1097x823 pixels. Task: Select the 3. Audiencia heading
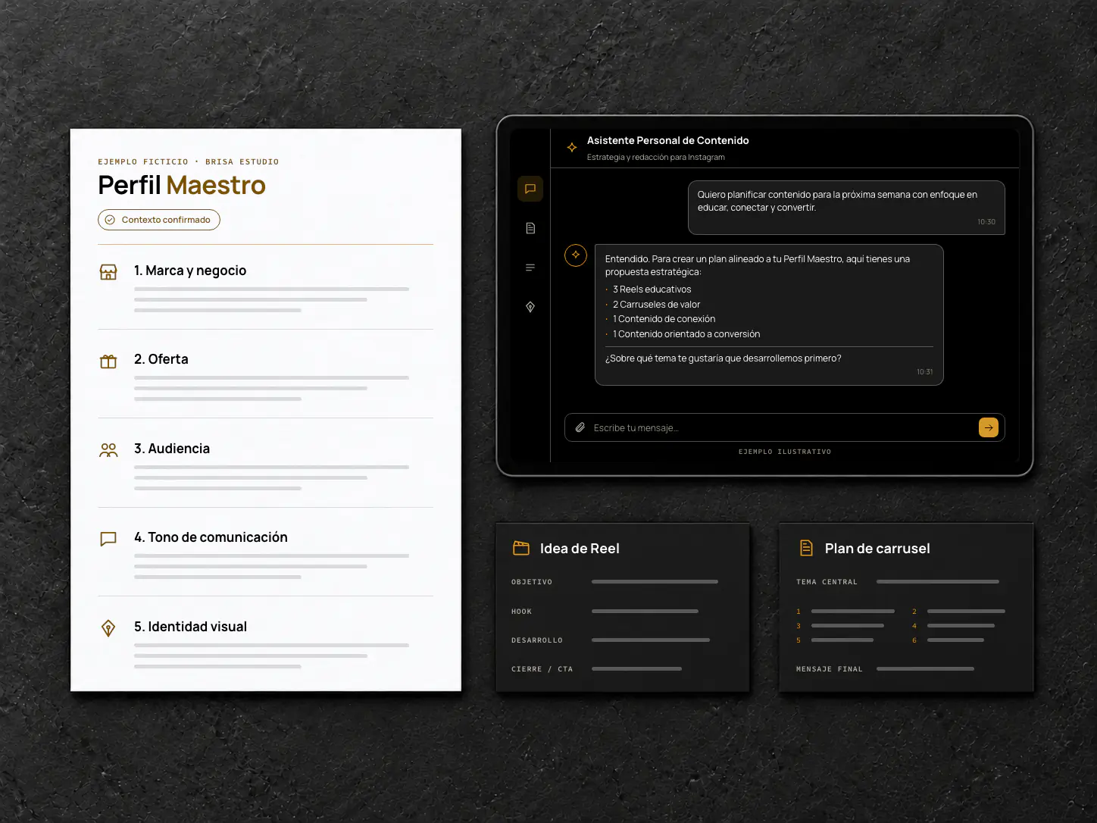pos(172,449)
